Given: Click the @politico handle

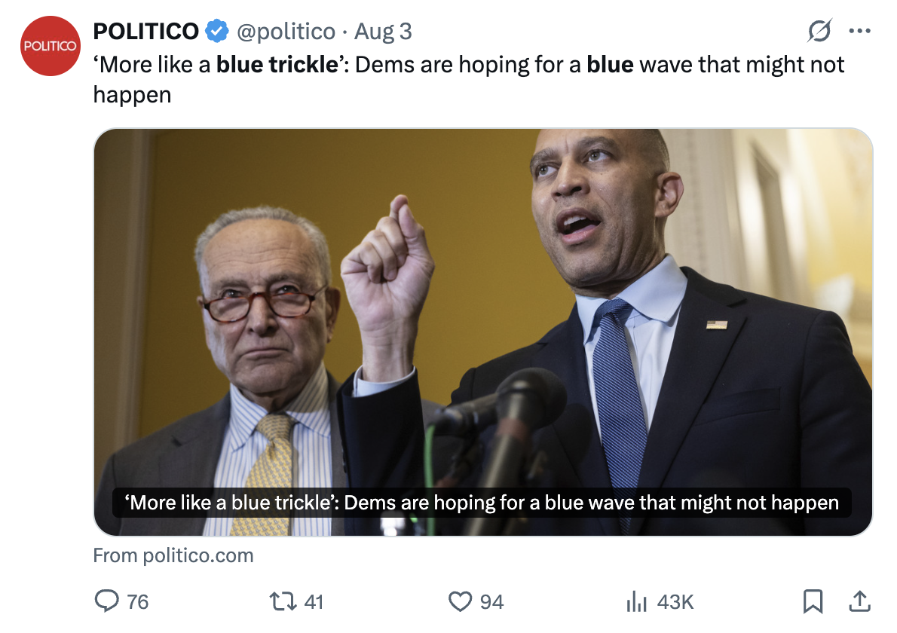Looking at the screenshot, I should click(x=286, y=32).
